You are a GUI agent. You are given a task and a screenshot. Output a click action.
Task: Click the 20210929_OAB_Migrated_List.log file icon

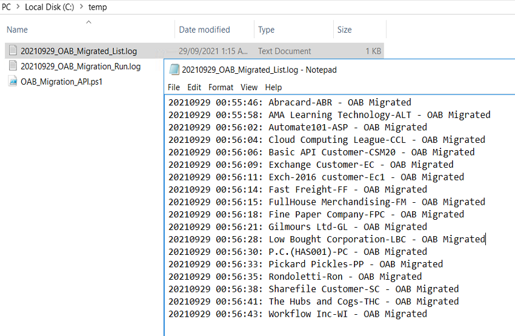[13, 51]
